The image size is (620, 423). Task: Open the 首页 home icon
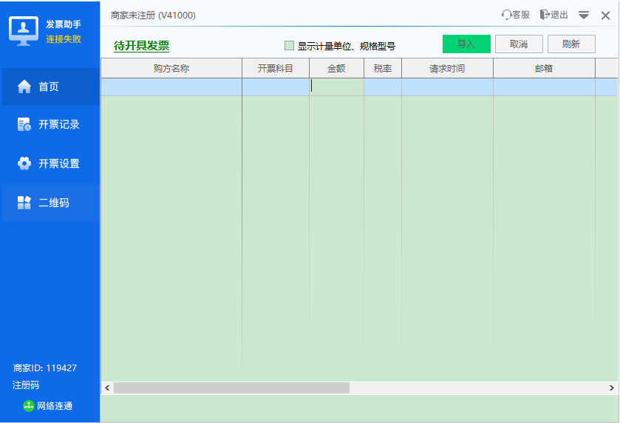tap(24, 87)
